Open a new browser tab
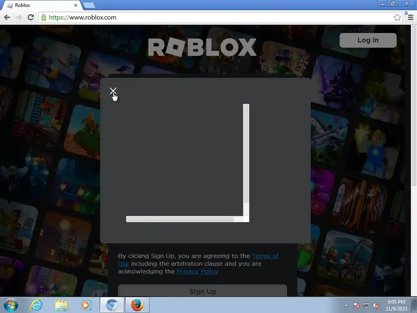Image resolution: width=417 pixels, height=313 pixels. point(88,5)
